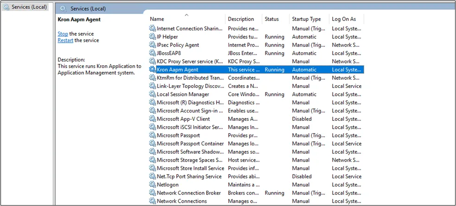This screenshot has height=206, width=456.
Task: Select the Microsoft Storage Spaces service name
Action: pyautogui.click(x=190, y=160)
